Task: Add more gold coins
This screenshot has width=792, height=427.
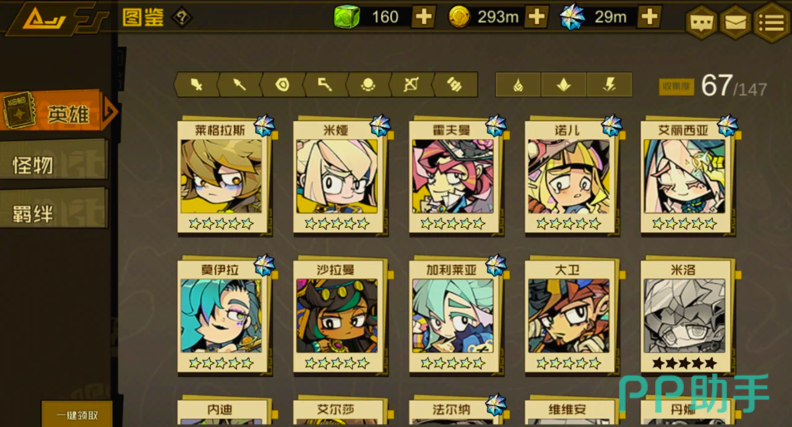Action: coord(536,17)
